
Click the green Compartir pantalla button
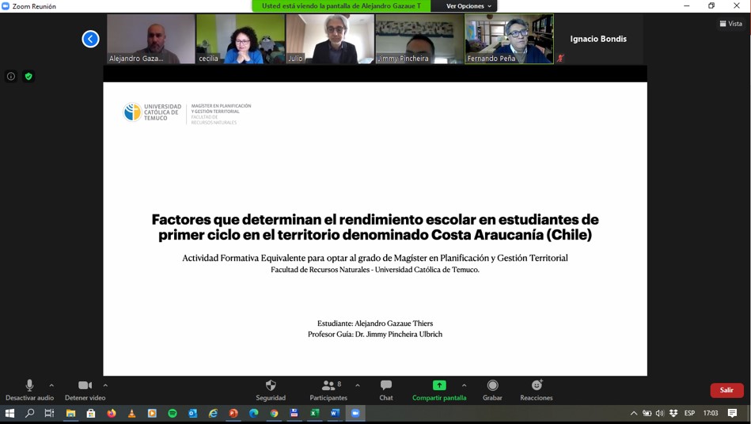point(439,390)
